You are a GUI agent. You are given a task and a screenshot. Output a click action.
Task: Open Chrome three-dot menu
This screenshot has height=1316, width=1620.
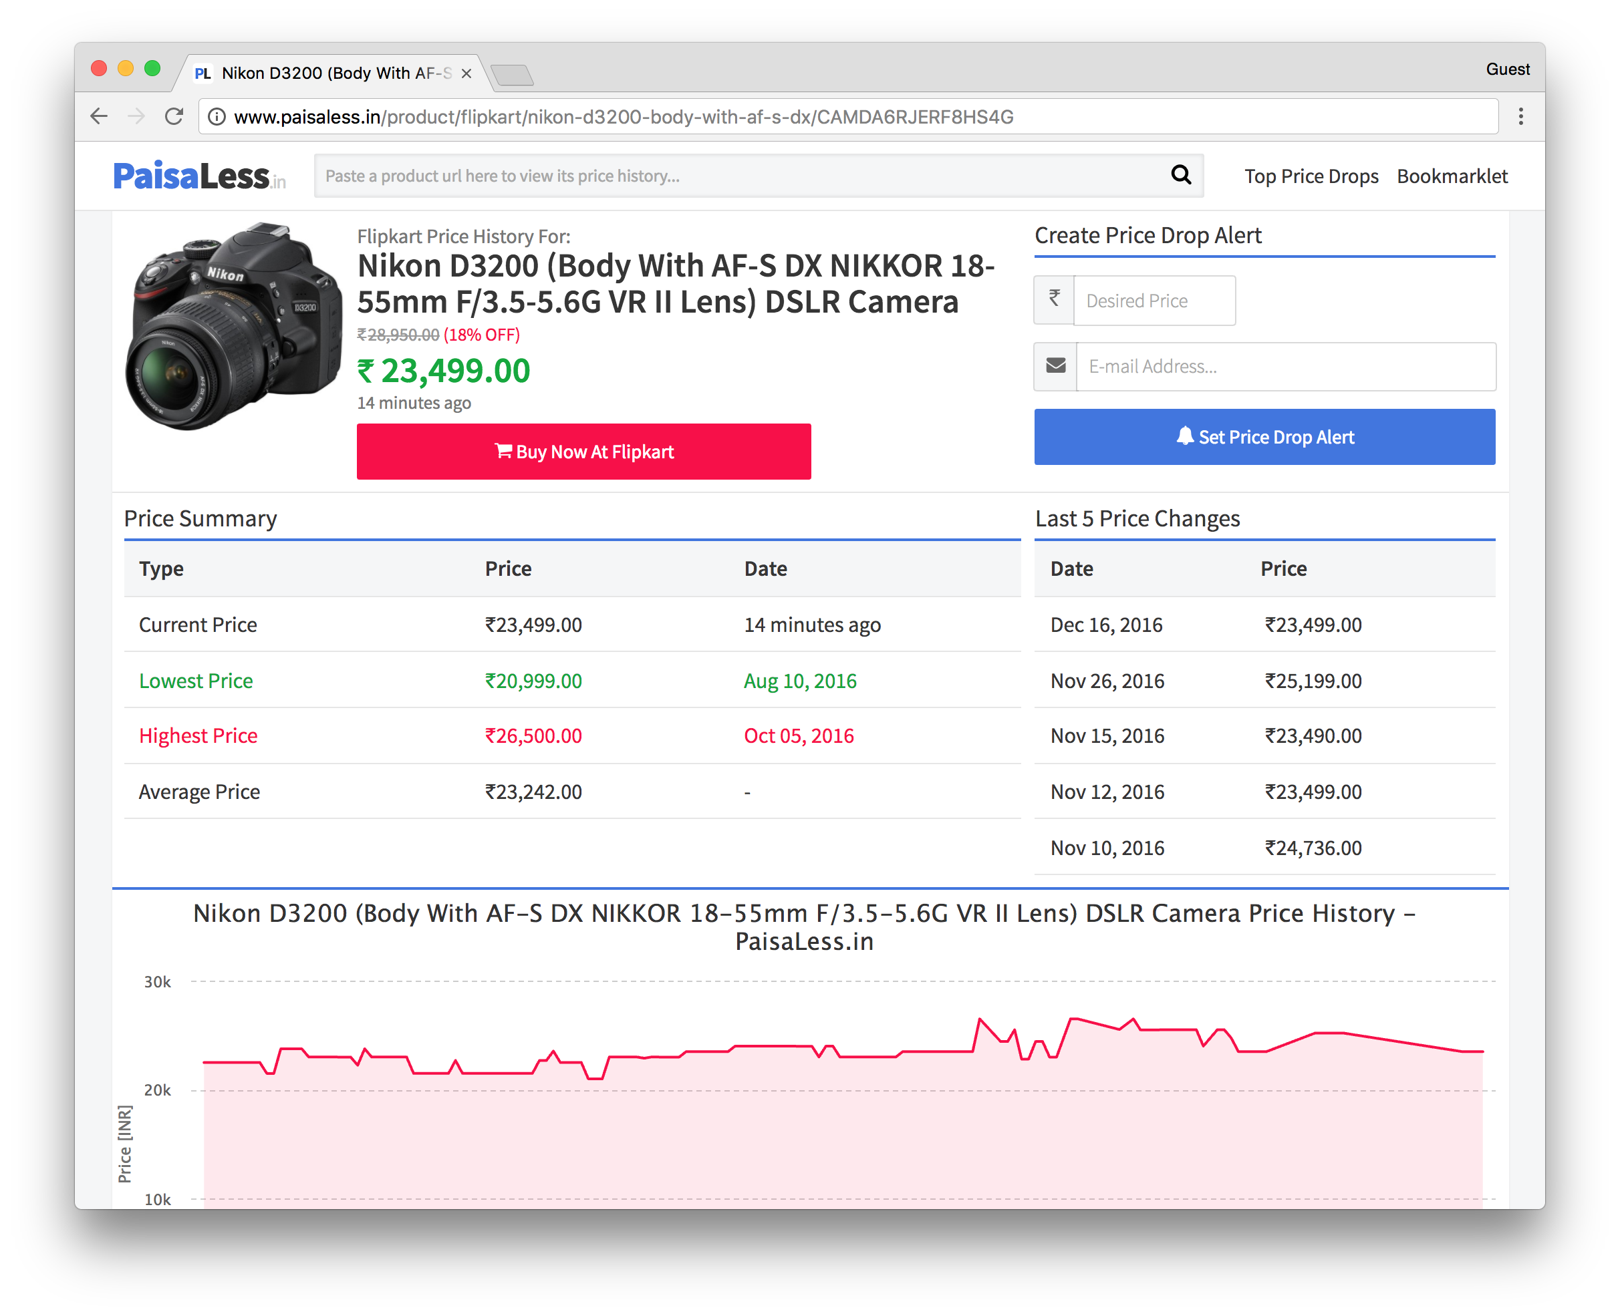click(1520, 116)
